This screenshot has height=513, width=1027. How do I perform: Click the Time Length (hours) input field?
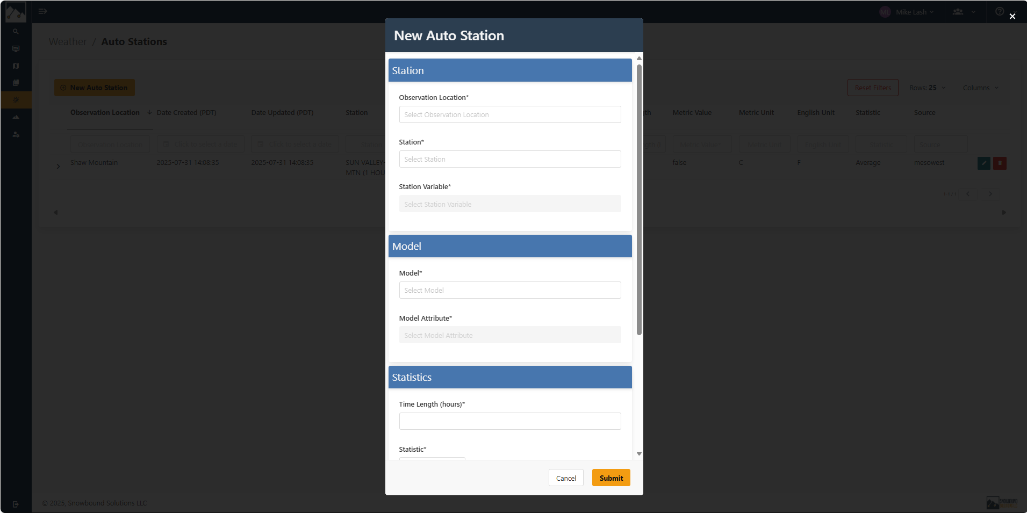coord(510,421)
